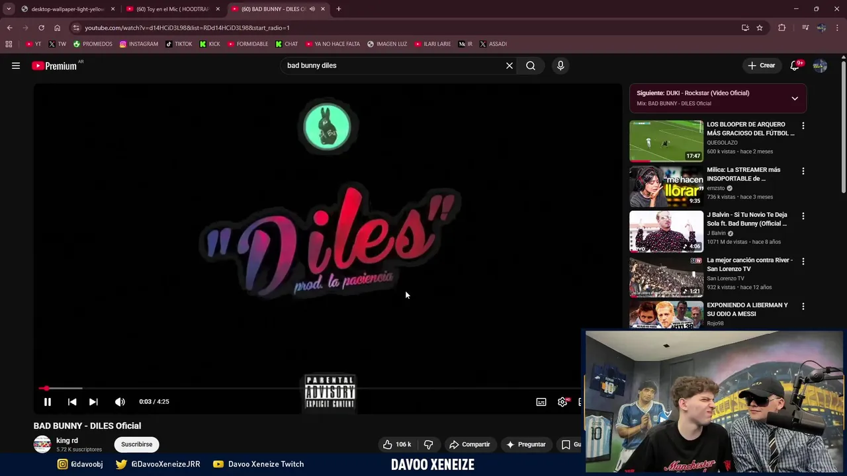The image size is (847, 476).
Task: Open the TW bookmark
Action: tap(58, 44)
